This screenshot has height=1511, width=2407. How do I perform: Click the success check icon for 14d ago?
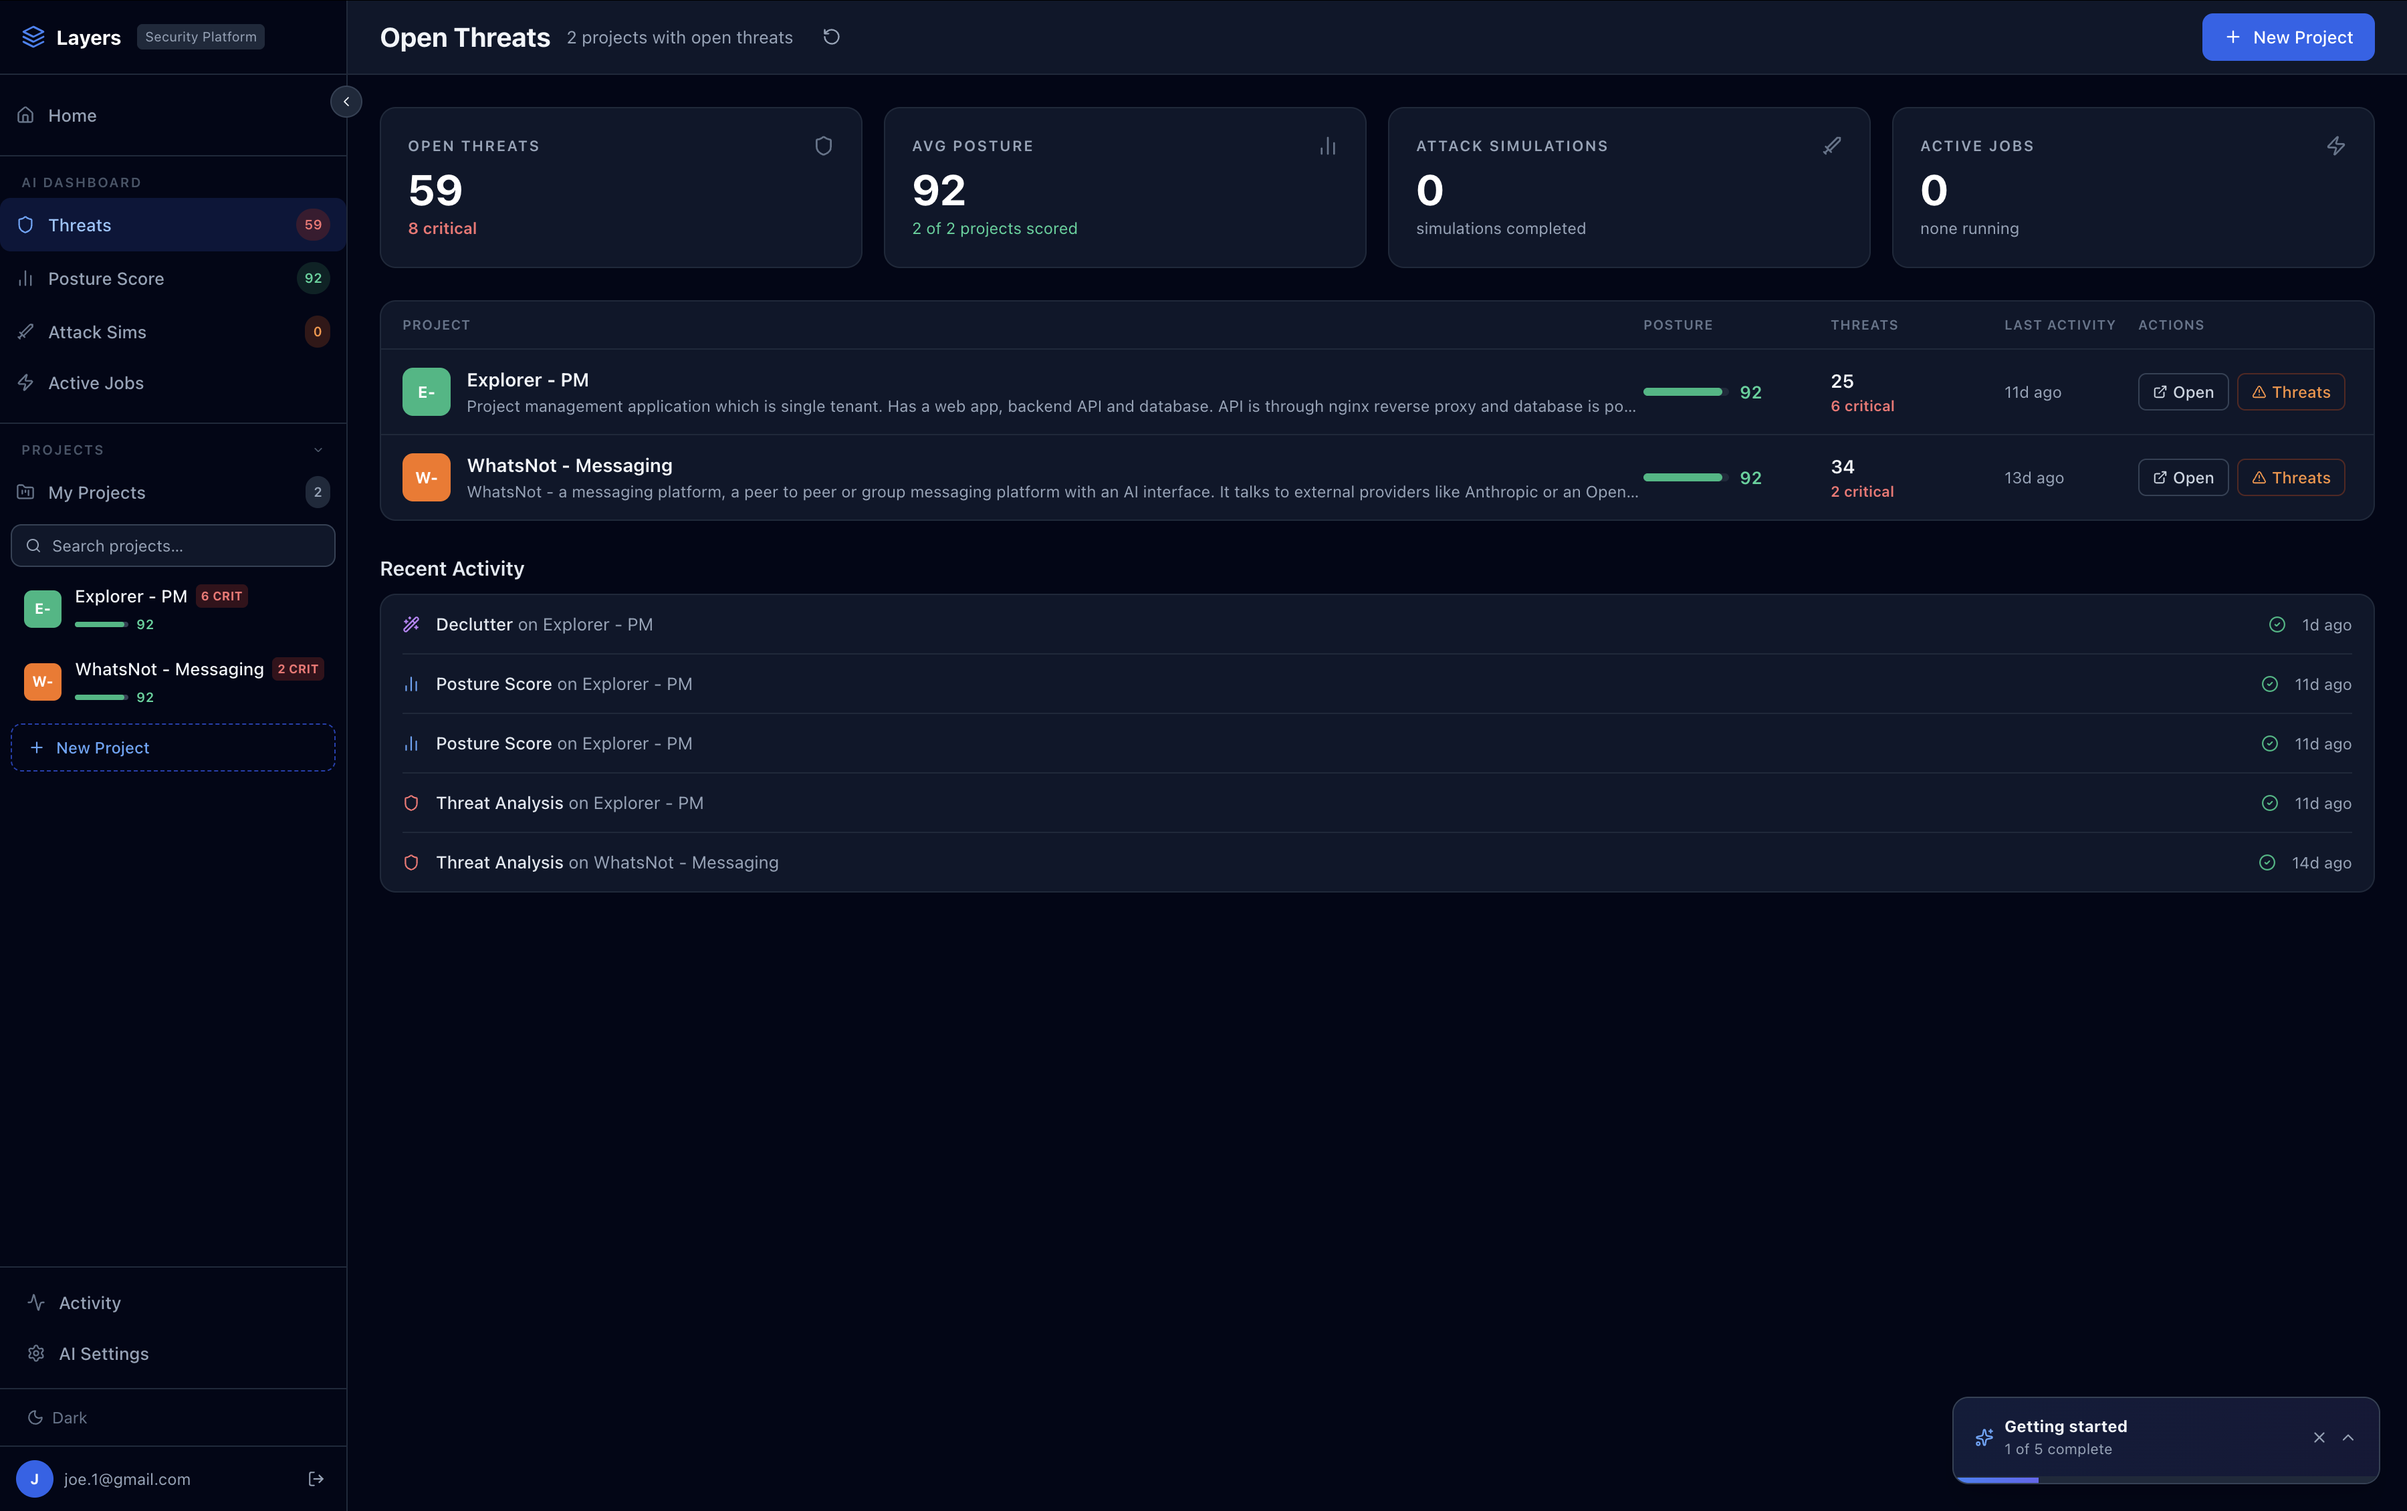coord(2267,862)
